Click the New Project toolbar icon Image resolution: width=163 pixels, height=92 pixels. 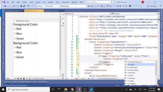click(x=14, y=6)
